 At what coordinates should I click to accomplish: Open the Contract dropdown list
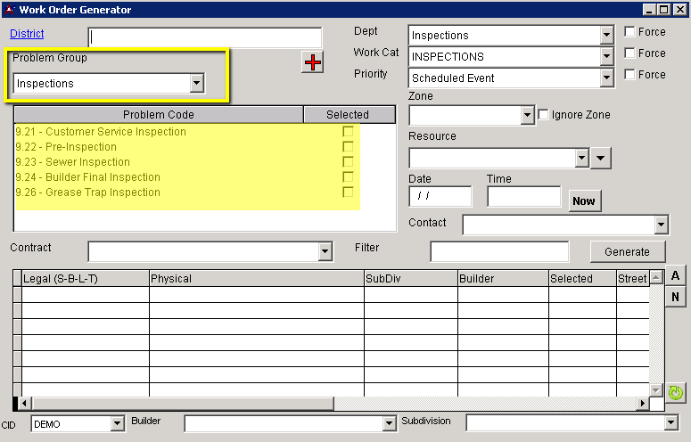click(x=325, y=252)
